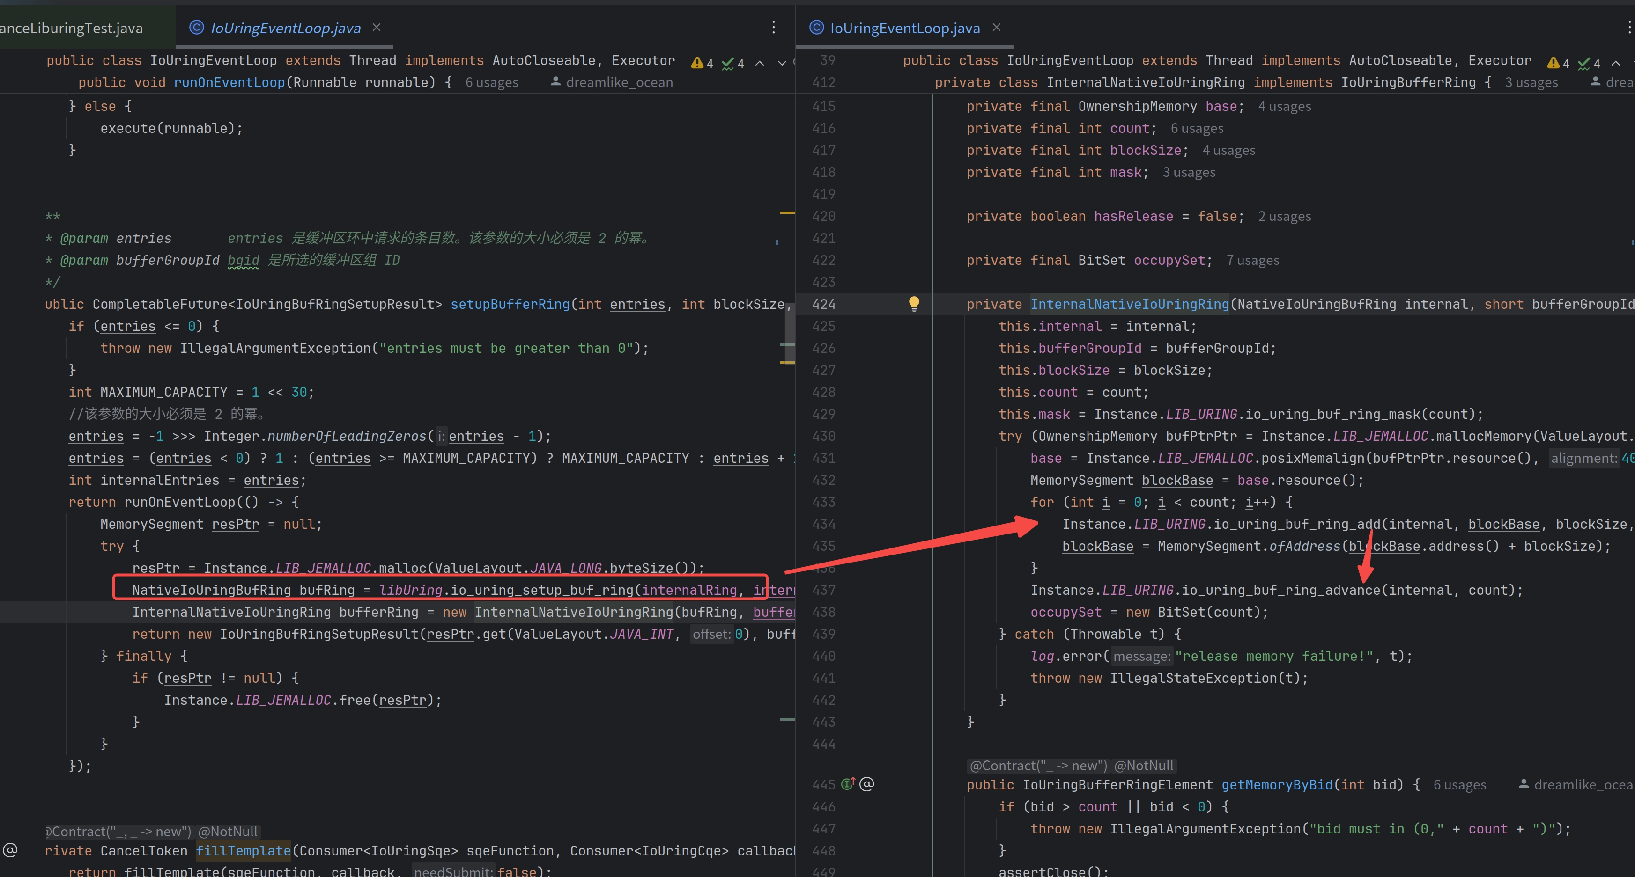
Task: Click the needSubmit: inlay hint
Action: coord(454,872)
